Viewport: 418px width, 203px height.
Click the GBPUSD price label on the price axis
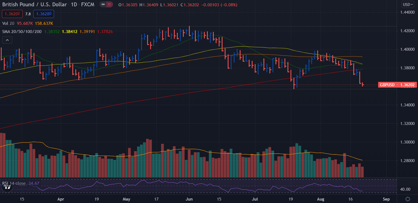click(x=397, y=85)
